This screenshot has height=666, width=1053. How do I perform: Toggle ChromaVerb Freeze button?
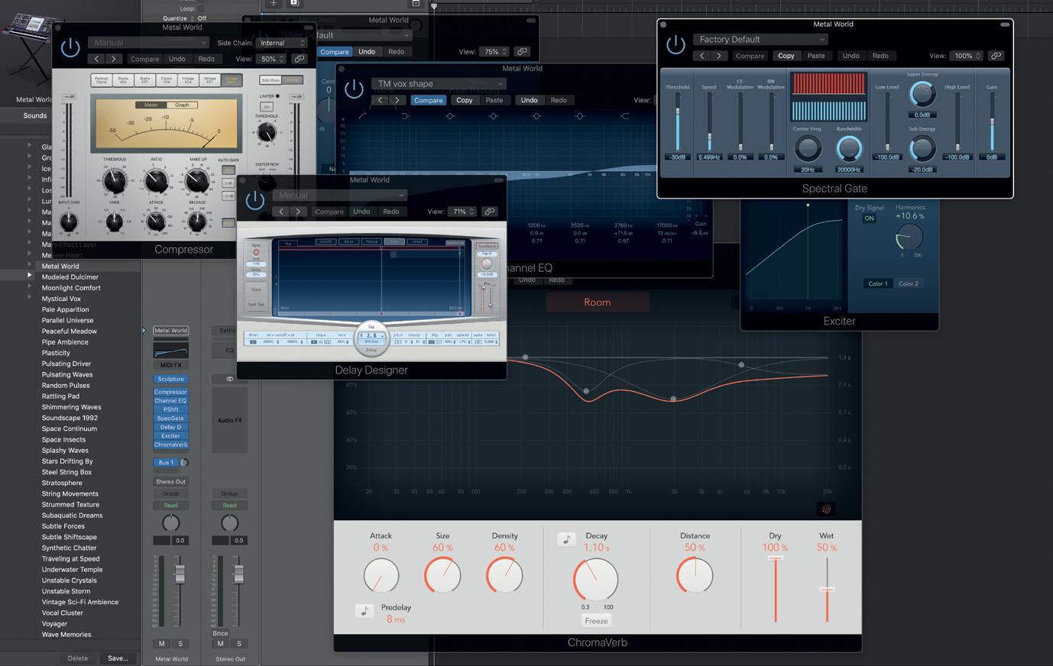coord(596,621)
